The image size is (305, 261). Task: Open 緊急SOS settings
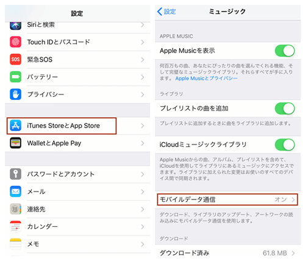(x=77, y=60)
